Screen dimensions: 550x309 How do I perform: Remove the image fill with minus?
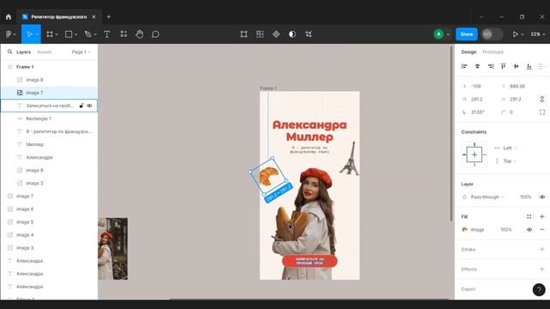click(542, 229)
